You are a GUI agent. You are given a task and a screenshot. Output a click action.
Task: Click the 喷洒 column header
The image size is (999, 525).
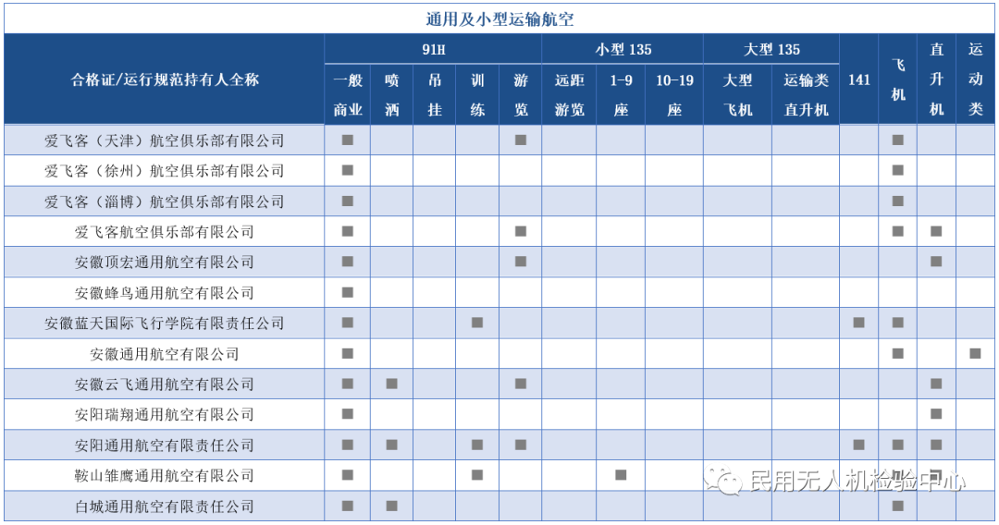(392, 95)
